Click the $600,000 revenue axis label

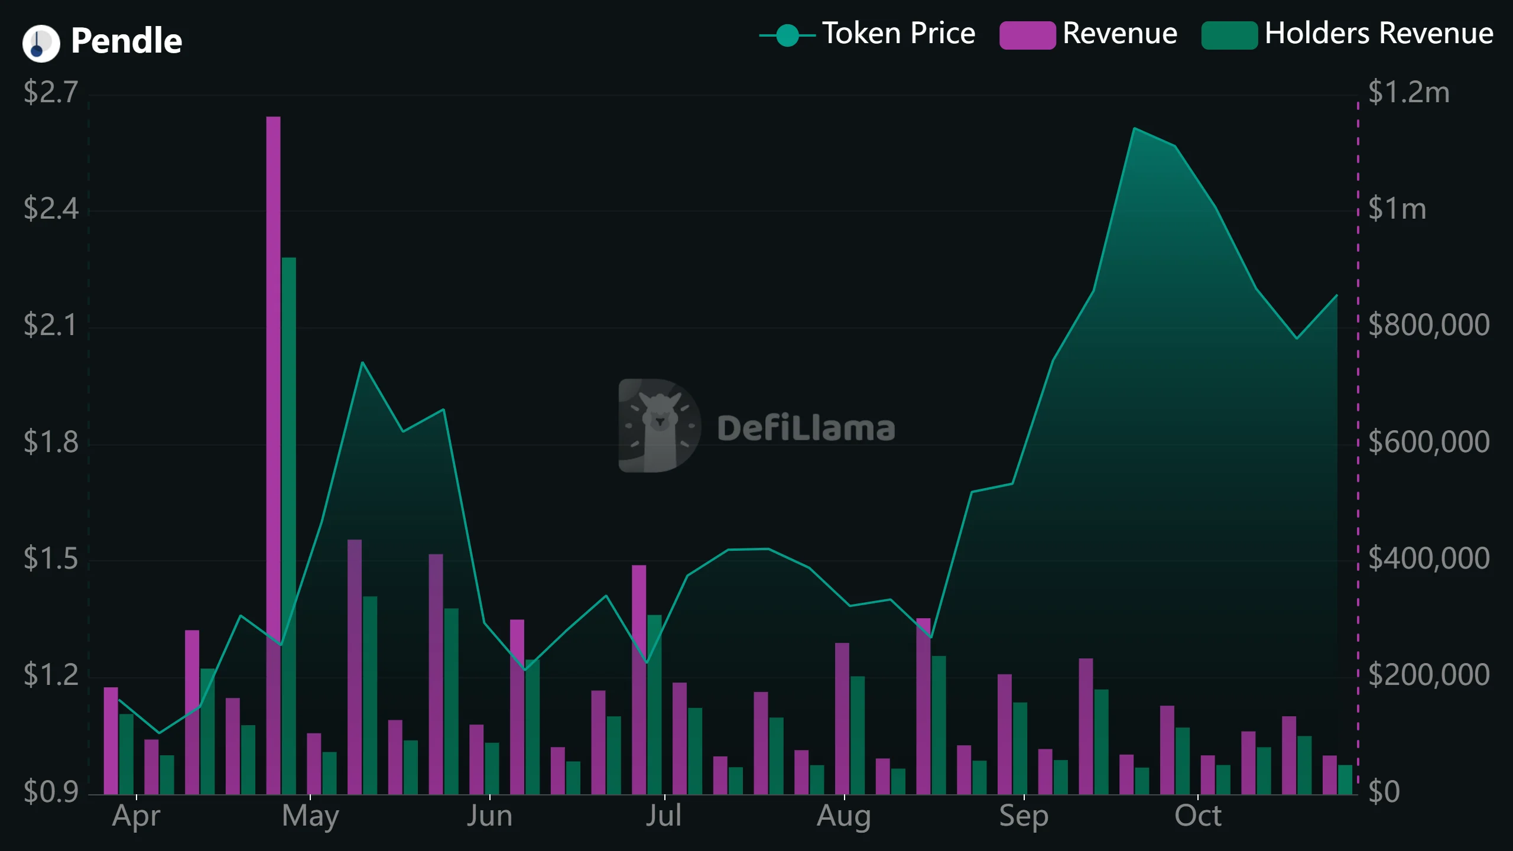[x=1429, y=443]
